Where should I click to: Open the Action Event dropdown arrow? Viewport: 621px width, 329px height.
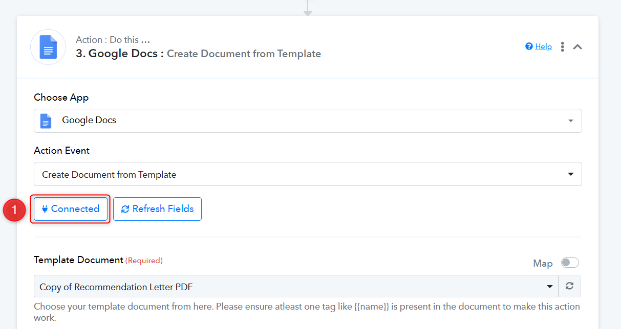pyautogui.click(x=571, y=174)
